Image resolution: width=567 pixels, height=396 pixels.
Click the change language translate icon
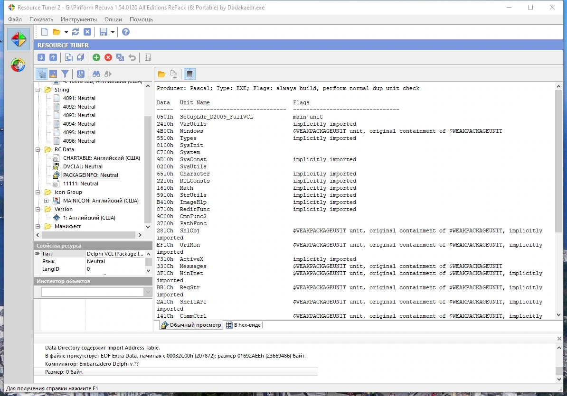coord(120,57)
